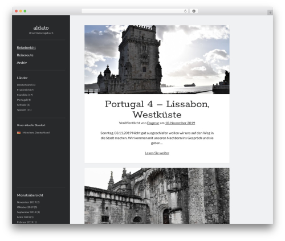Open the post title Portugal 4 – Lissabon, Westküste
Viewport: 285px width, 241px height.
coord(157,109)
